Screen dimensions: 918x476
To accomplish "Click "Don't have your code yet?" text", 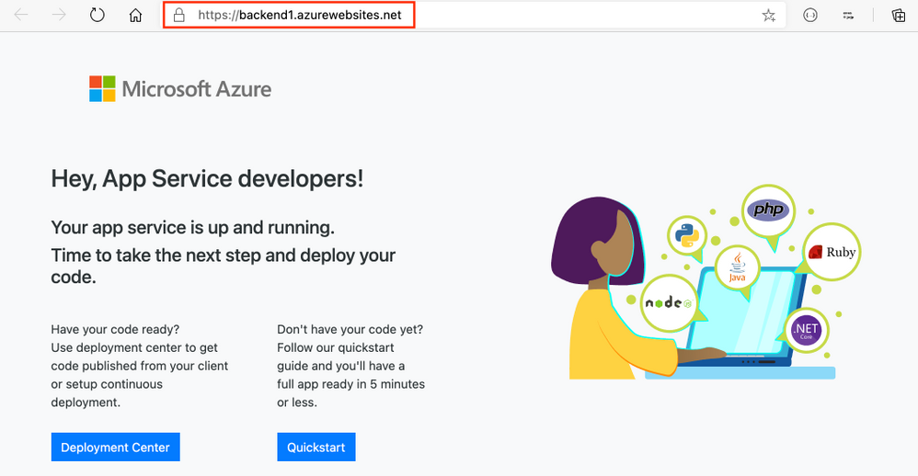I will pyautogui.click(x=350, y=329).
